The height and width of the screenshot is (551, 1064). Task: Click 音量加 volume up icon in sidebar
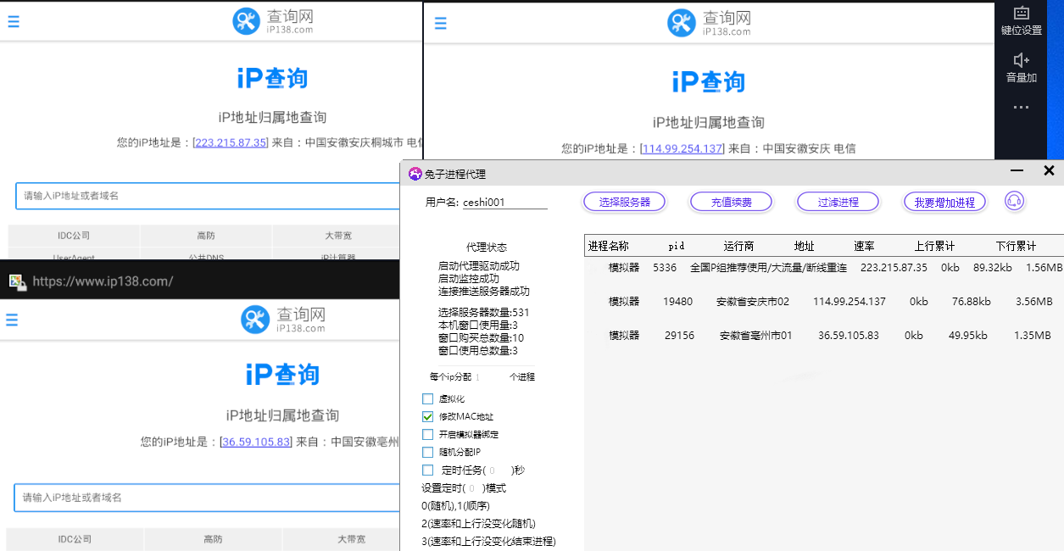coord(1022,68)
